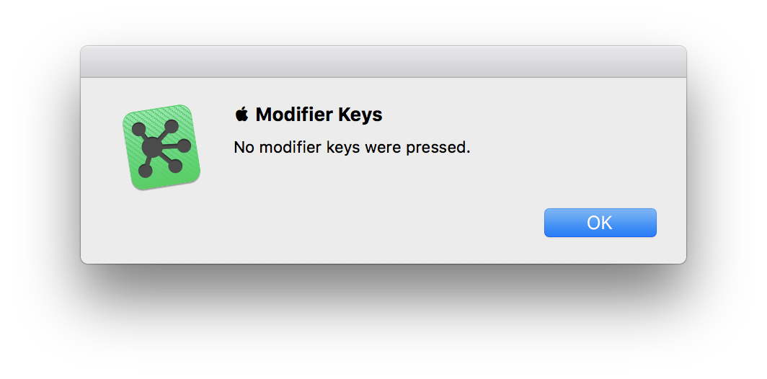Click the dialog's gray title bar
This screenshot has width=767, height=379.
click(x=383, y=62)
